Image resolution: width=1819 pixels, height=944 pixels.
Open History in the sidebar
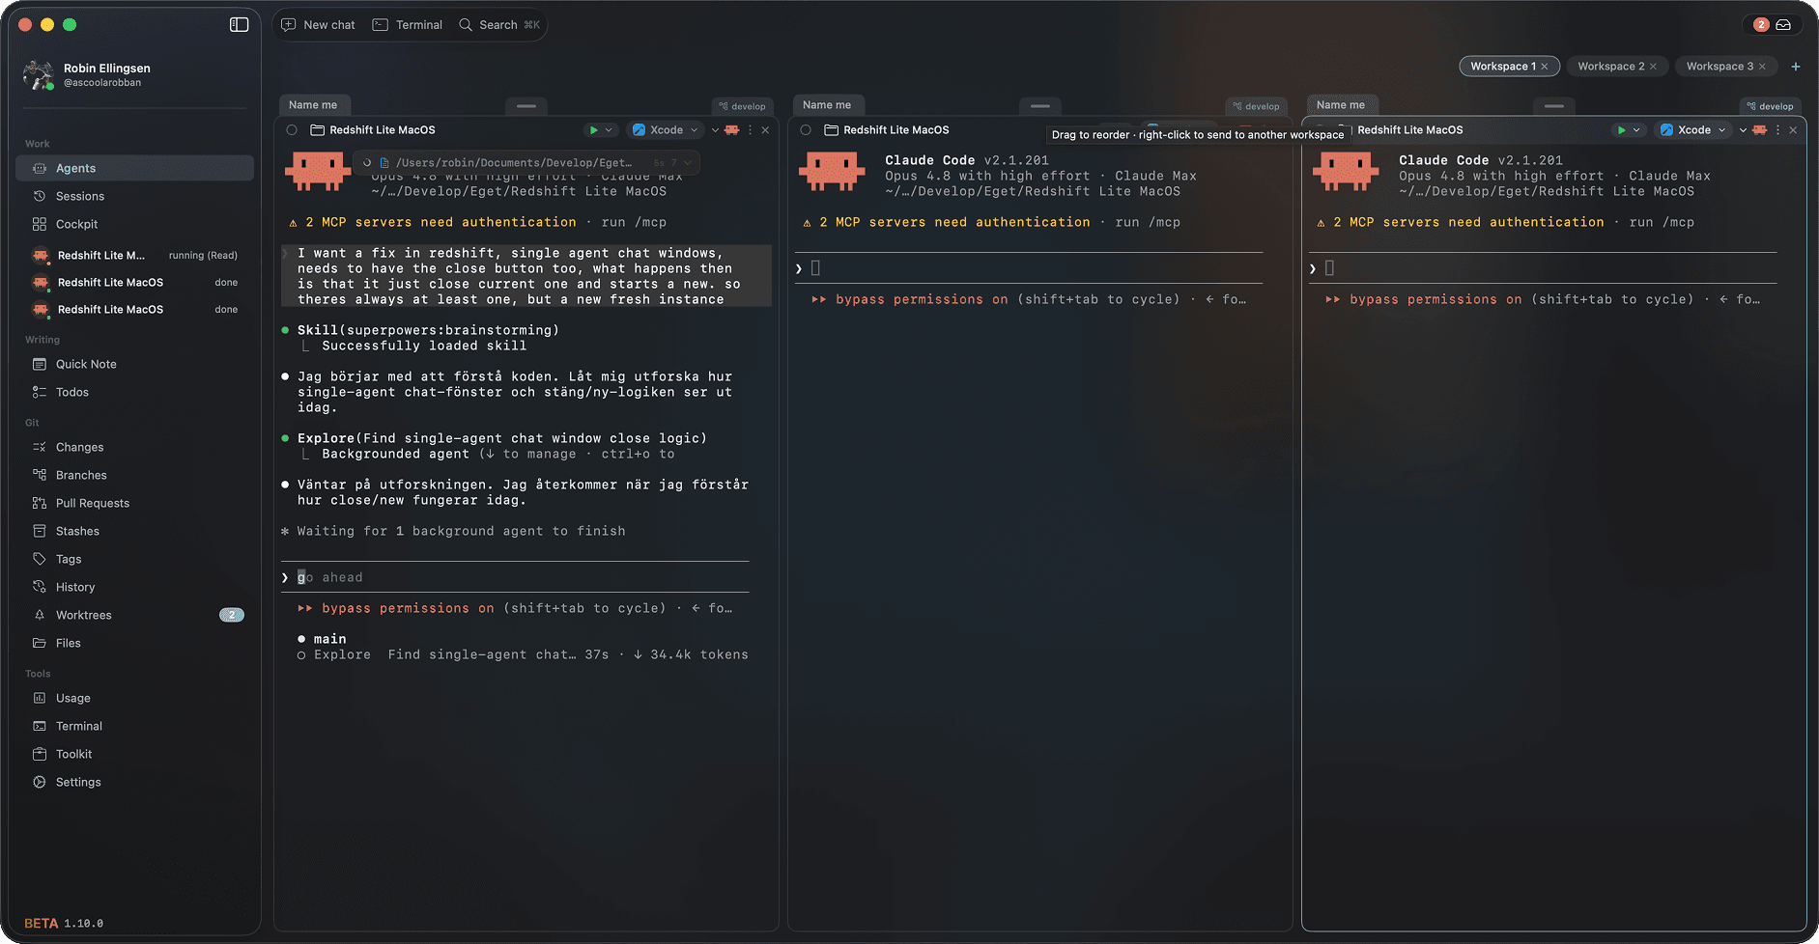click(x=135, y=587)
